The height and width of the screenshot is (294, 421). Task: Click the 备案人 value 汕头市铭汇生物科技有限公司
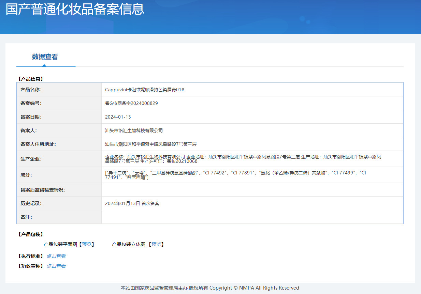(134, 130)
